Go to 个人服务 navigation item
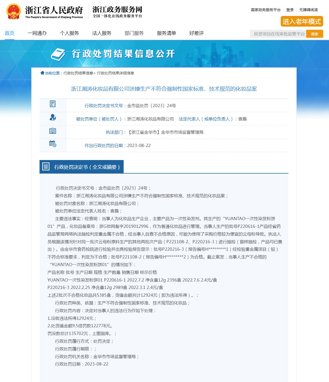 point(70,33)
